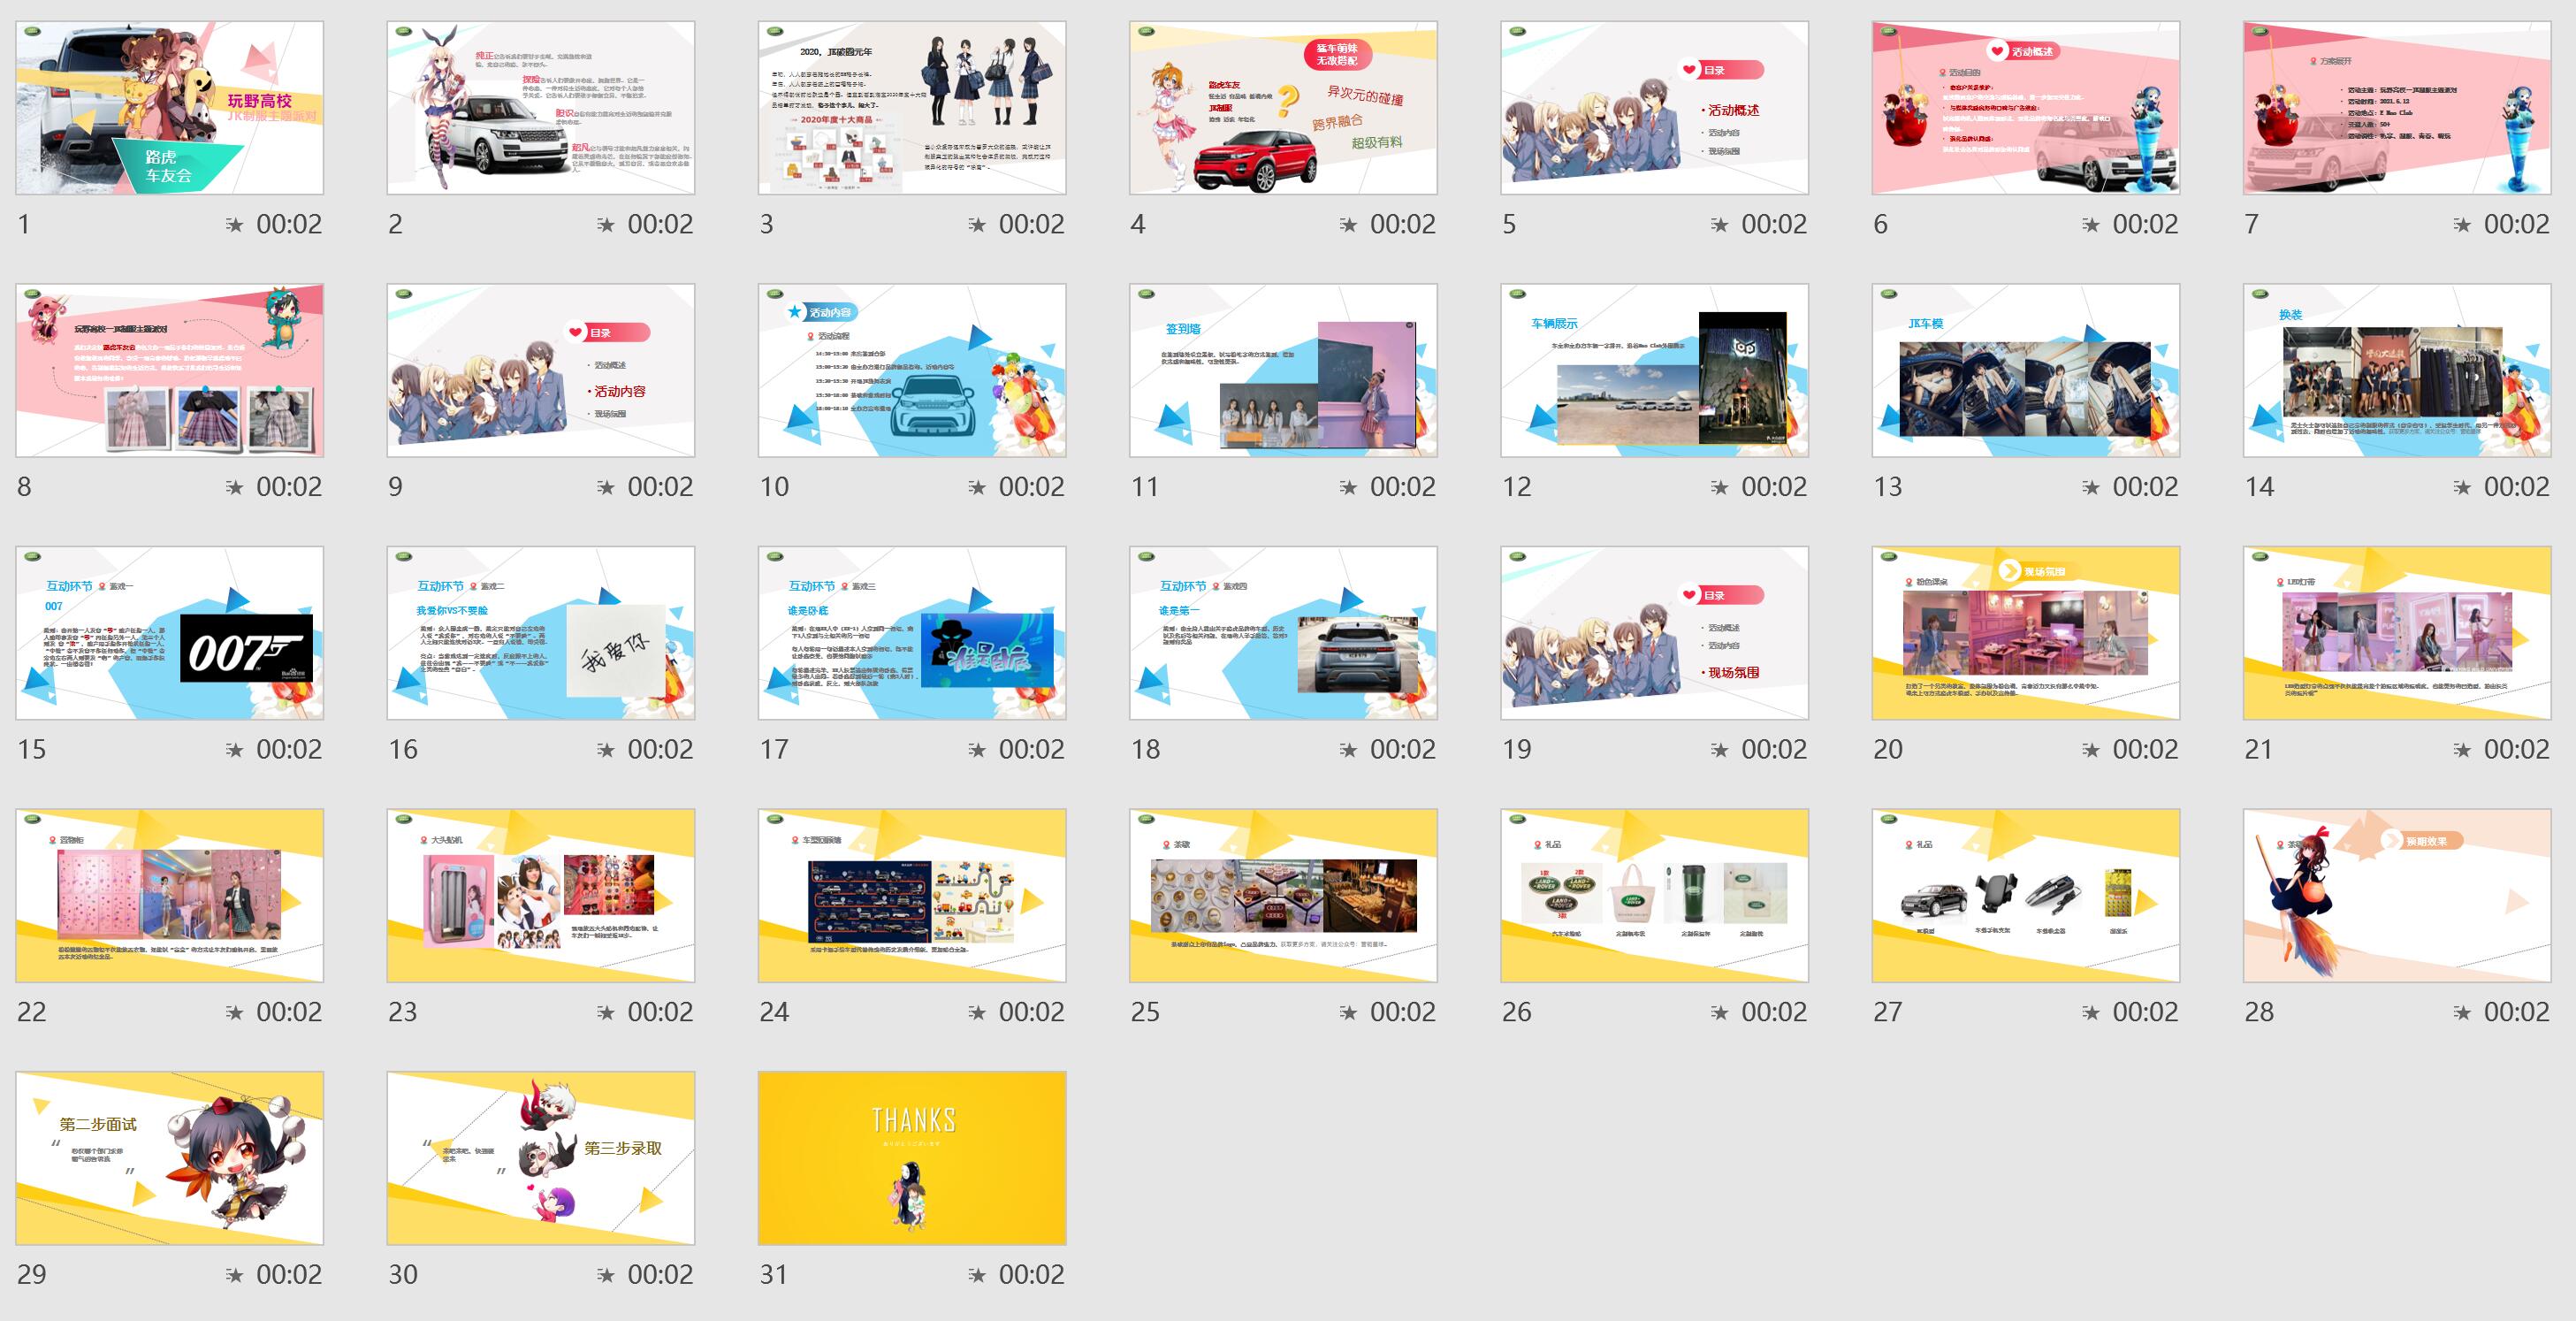Select the 目录 slide highlighting 活动内容
The height and width of the screenshot is (1321, 2576).
tap(541, 370)
